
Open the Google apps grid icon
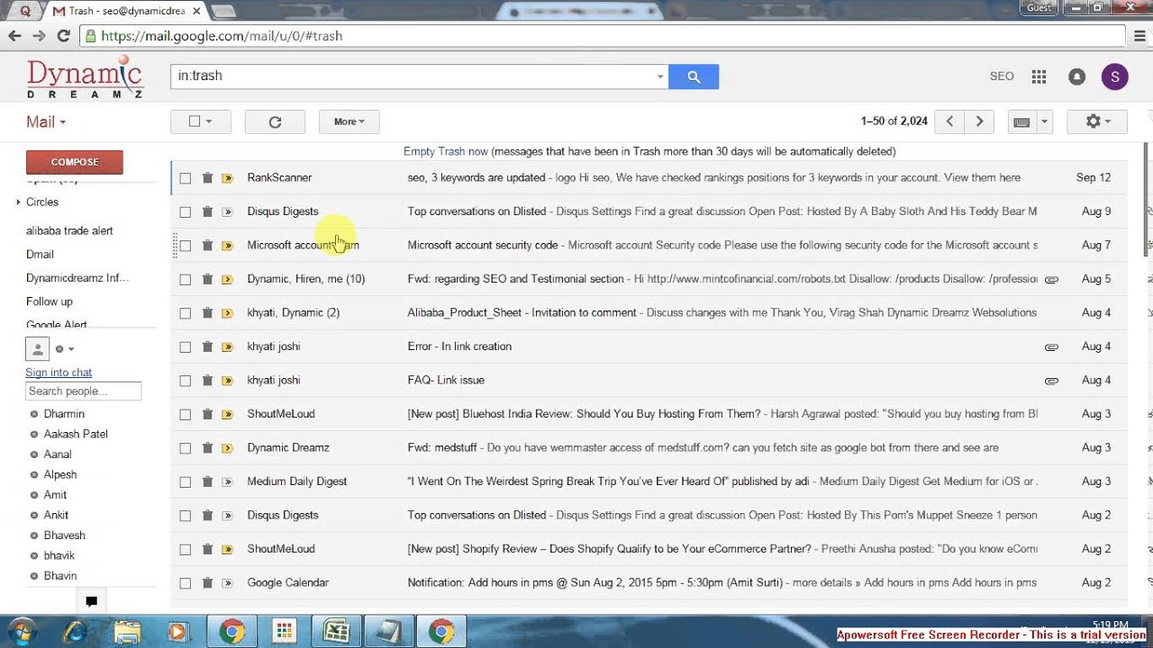click(x=1039, y=76)
